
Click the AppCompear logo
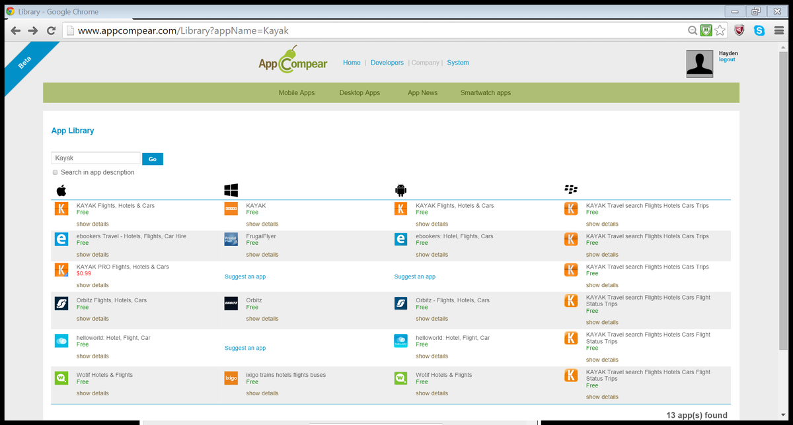(x=293, y=60)
